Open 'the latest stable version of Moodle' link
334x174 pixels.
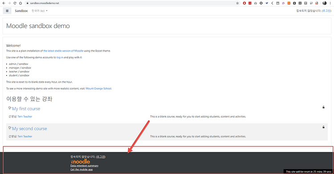tap(63, 51)
